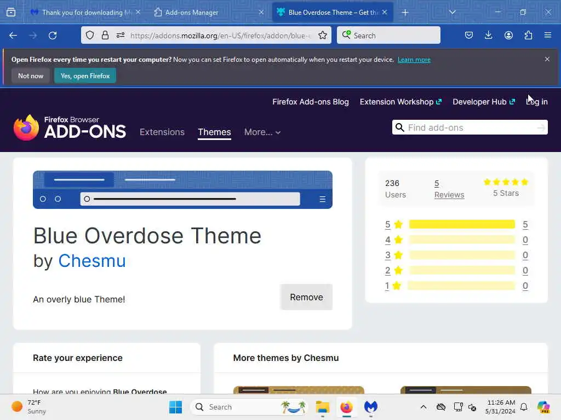Close the Blue Overdose Theme tab

pos(385,12)
